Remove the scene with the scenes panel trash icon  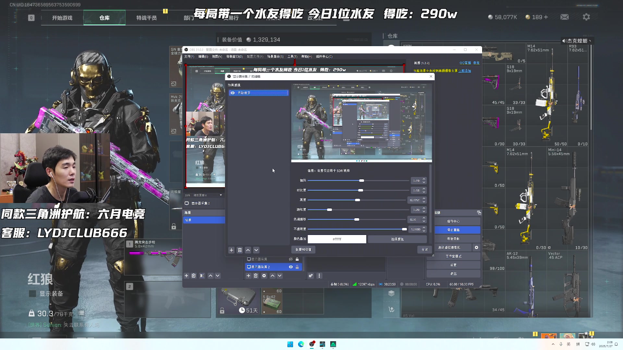click(x=194, y=276)
